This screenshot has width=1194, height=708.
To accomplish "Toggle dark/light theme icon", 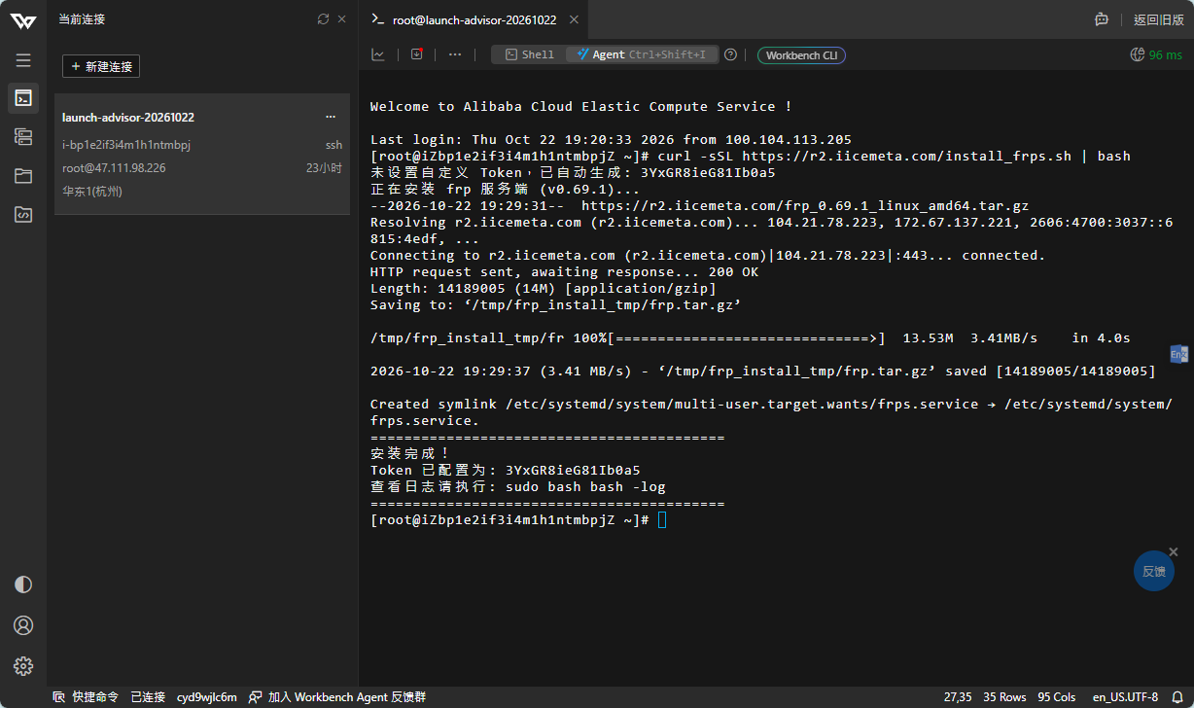I will [23, 584].
